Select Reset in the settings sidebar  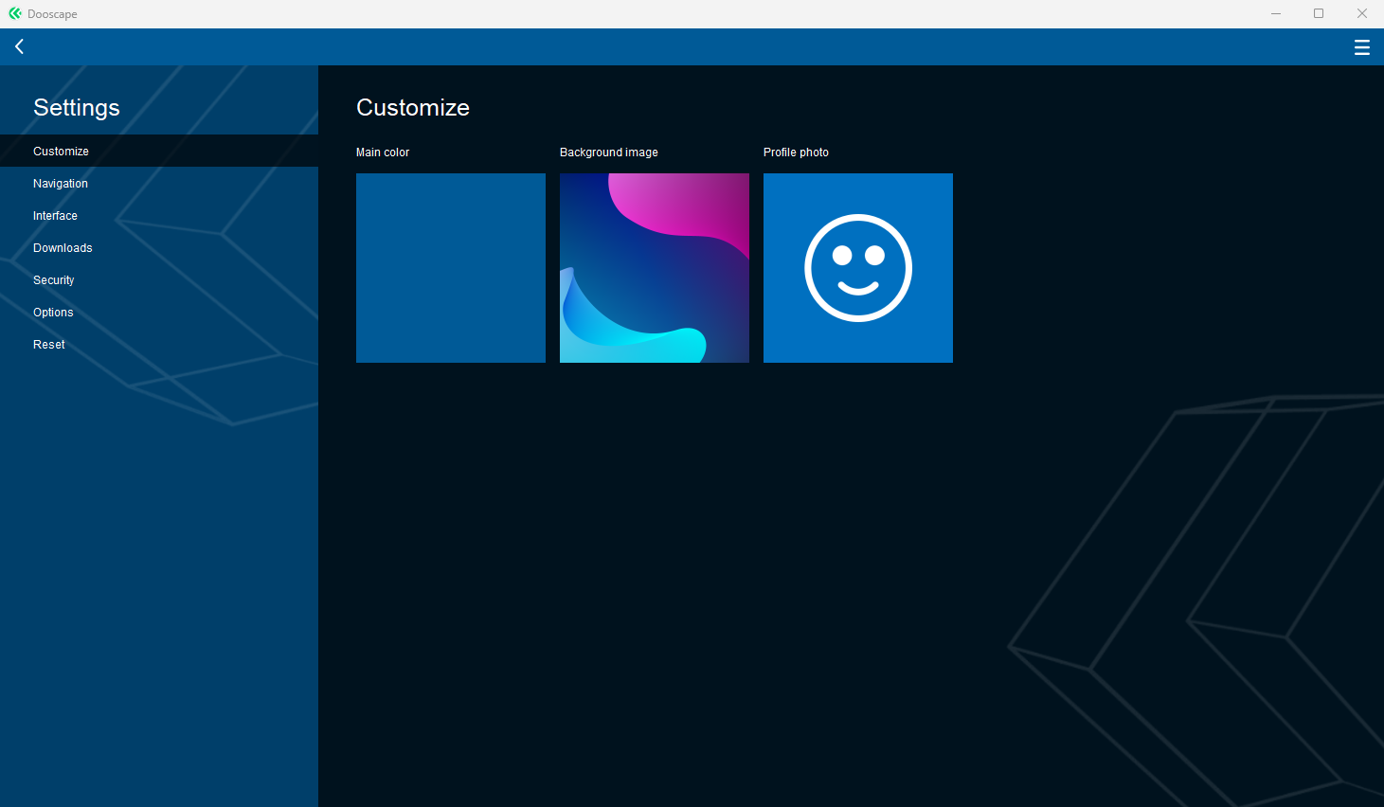(49, 345)
